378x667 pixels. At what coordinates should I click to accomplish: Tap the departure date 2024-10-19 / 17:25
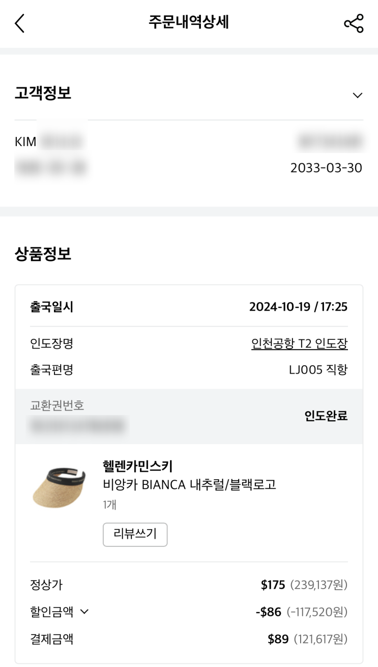click(x=298, y=307)
